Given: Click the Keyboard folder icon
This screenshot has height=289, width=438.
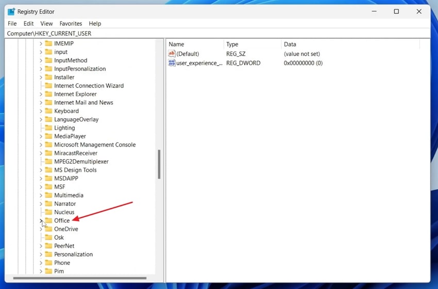Looking at the screenshot, I should click(48, 111).
